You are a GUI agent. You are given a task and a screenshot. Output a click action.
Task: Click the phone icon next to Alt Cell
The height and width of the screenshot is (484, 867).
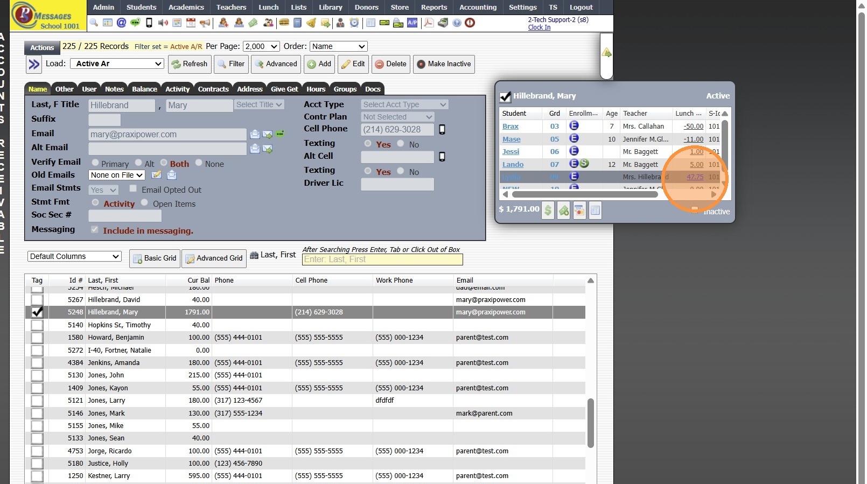pyautogui.click(x=442, y=157)
